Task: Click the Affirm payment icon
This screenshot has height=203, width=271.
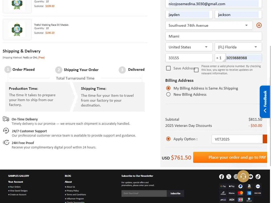Action: coord(223,200)
